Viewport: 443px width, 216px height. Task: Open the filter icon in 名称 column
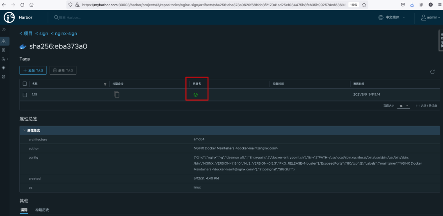105,84
